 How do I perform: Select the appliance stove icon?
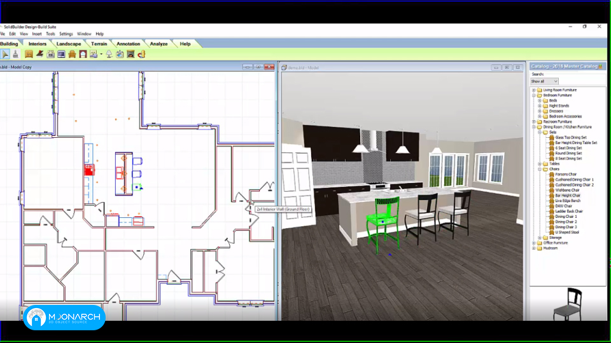pos(51,55)
